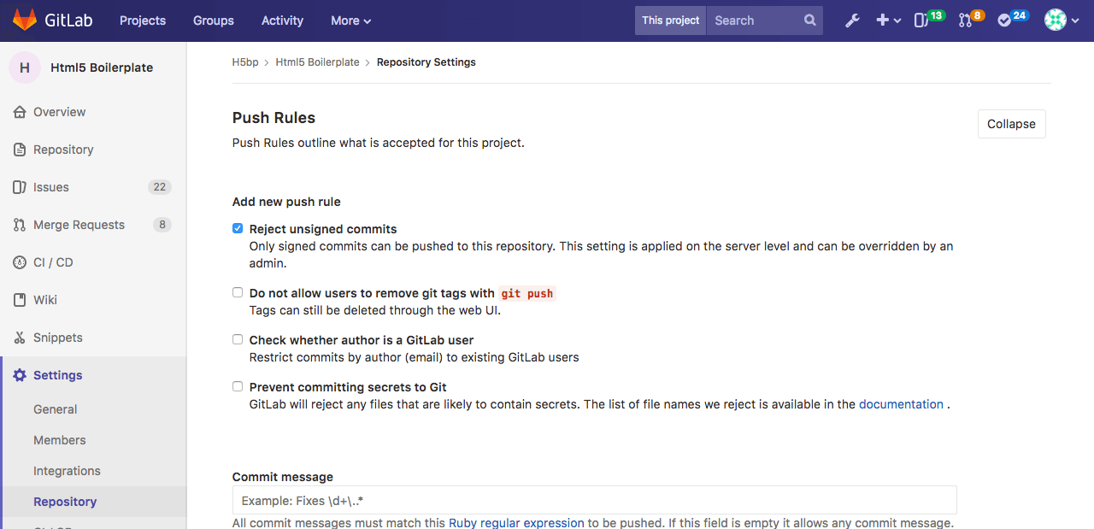Open the admin wrench icon
The height and width of the screenshot is (529, 1094).
pos(852,20)
